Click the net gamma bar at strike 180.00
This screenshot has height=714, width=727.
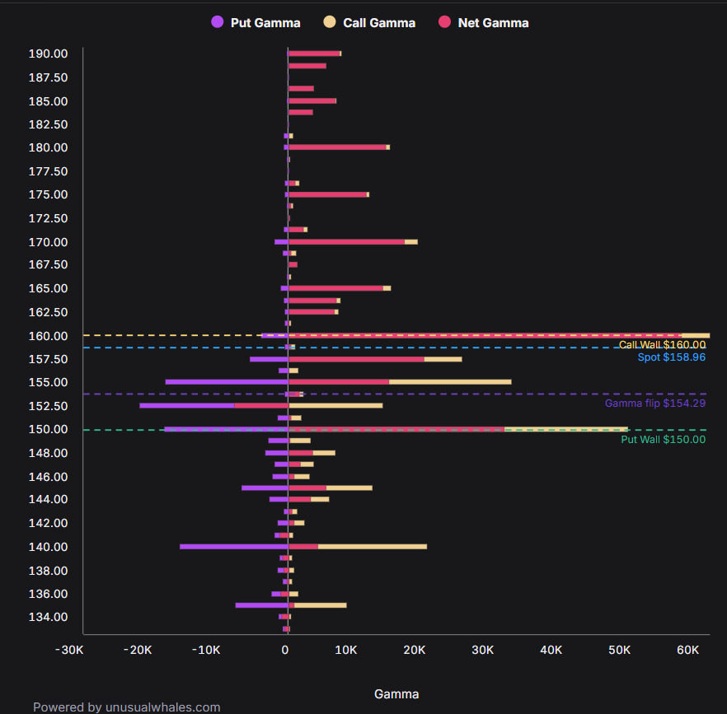(337, 147)
